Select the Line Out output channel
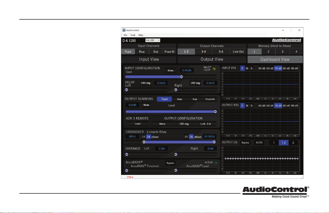The width and height of the screenshot is (329, 213). [x=238, y=52]
